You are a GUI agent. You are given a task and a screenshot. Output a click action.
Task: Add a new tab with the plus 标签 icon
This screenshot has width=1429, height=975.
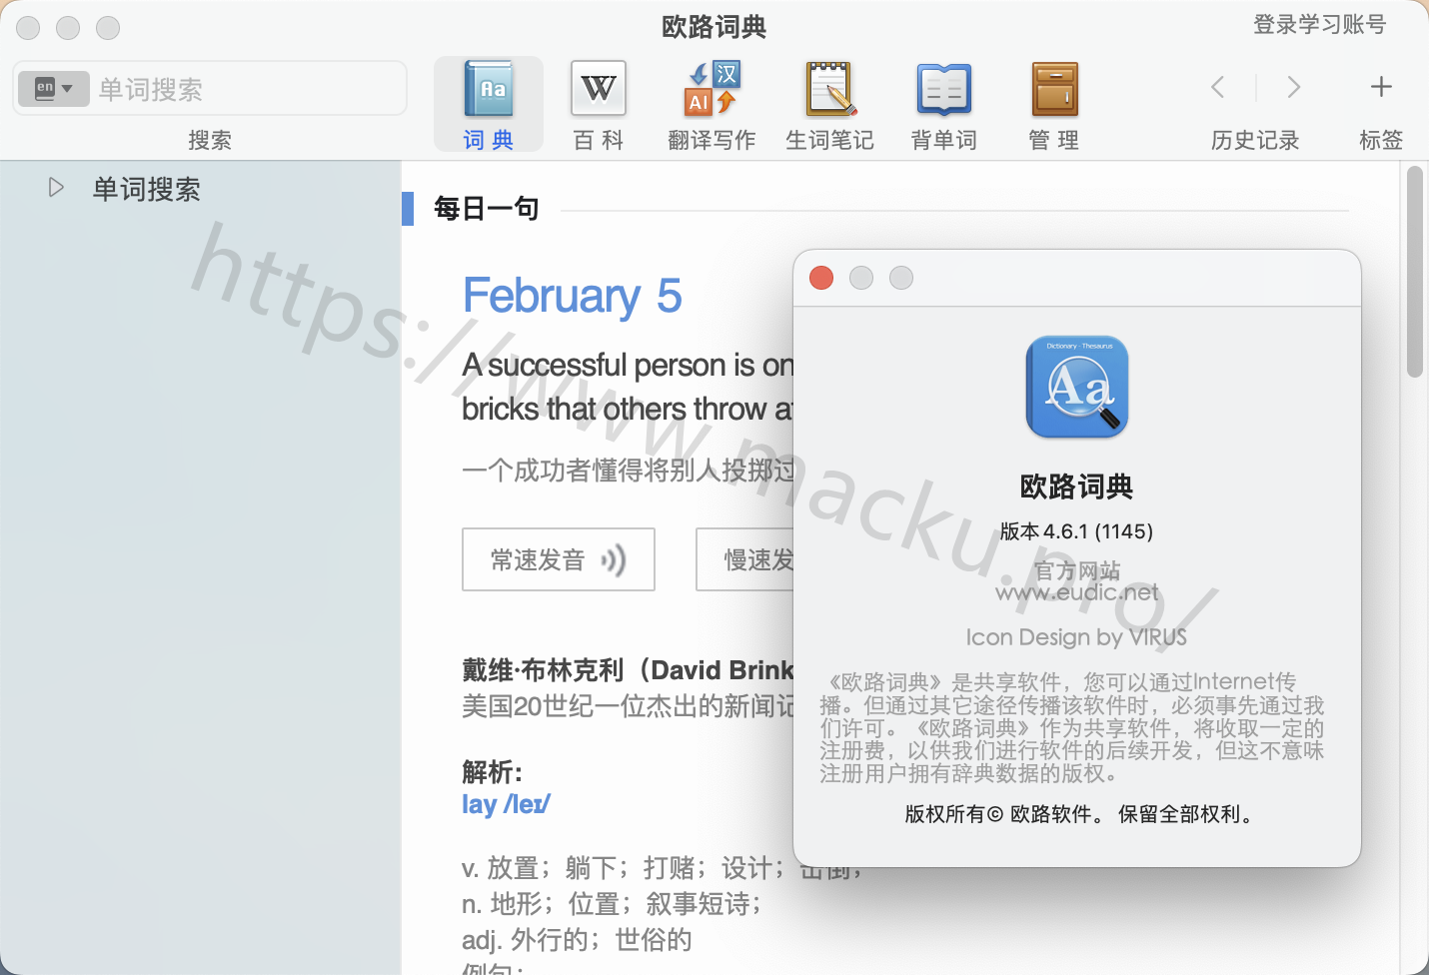point(1381,87)
